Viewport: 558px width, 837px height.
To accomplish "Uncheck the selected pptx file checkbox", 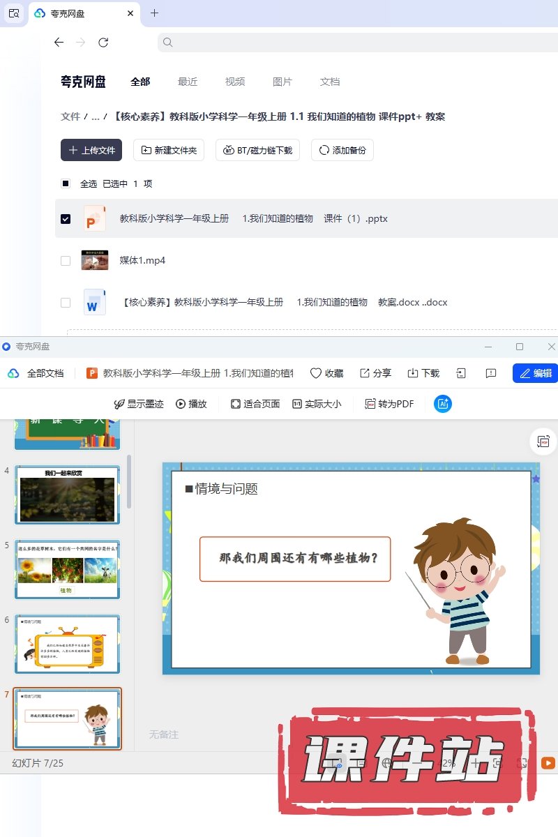I will 66,219.
